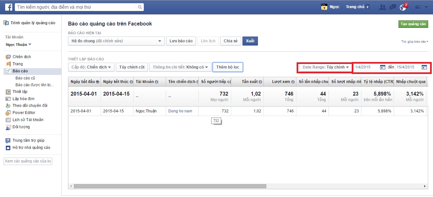
Task: Open Báo cáo được lên lịch sub-item
Action: pyautogui.click(x=35, y=85)
